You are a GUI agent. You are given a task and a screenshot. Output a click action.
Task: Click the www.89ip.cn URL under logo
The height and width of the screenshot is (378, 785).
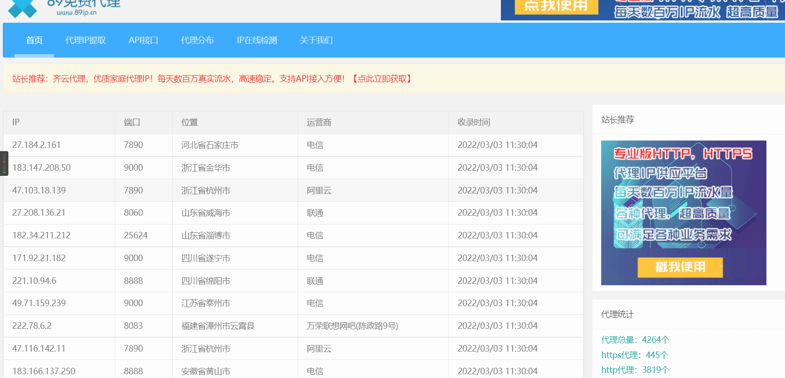tap(77, 13)
